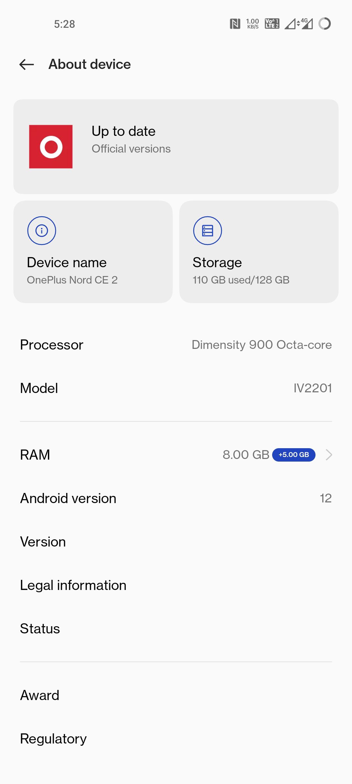Expand the Version entry

point(176,541)
